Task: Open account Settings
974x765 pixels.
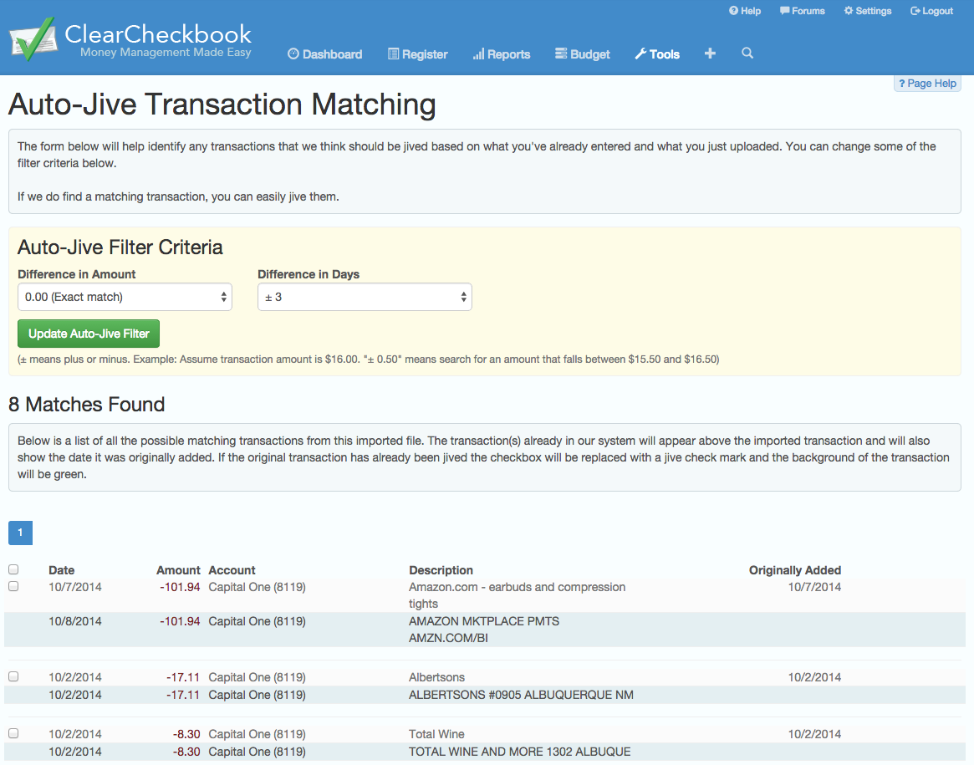Action: pos(867,11)
